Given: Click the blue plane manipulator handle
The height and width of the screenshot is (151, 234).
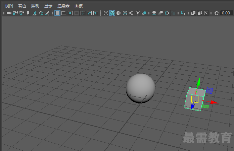Looking at the screenshot, I should tap(209, 91).
